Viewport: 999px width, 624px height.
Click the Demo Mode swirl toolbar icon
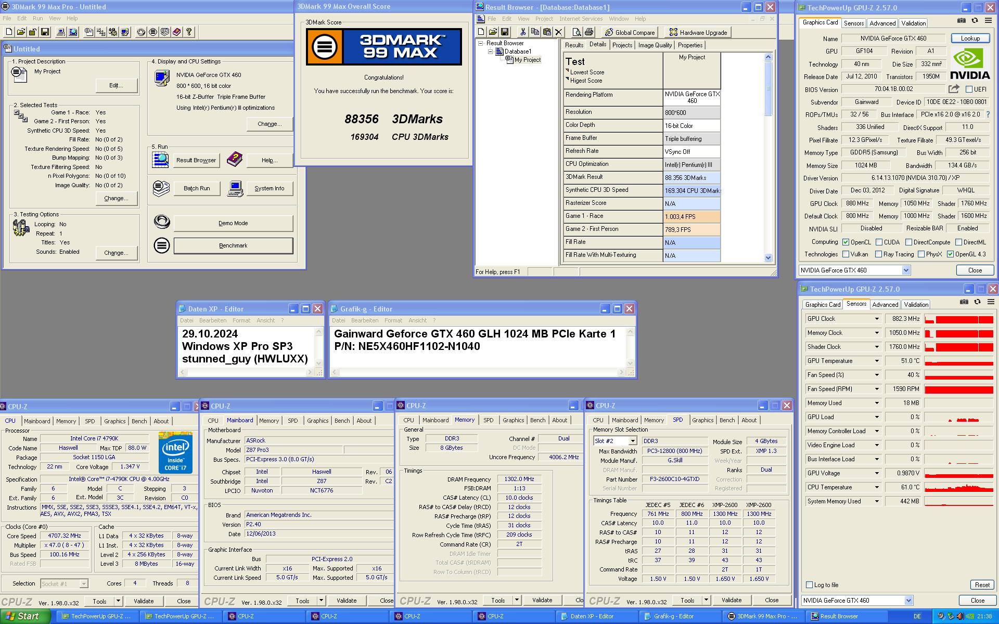(x=141, y=32)
